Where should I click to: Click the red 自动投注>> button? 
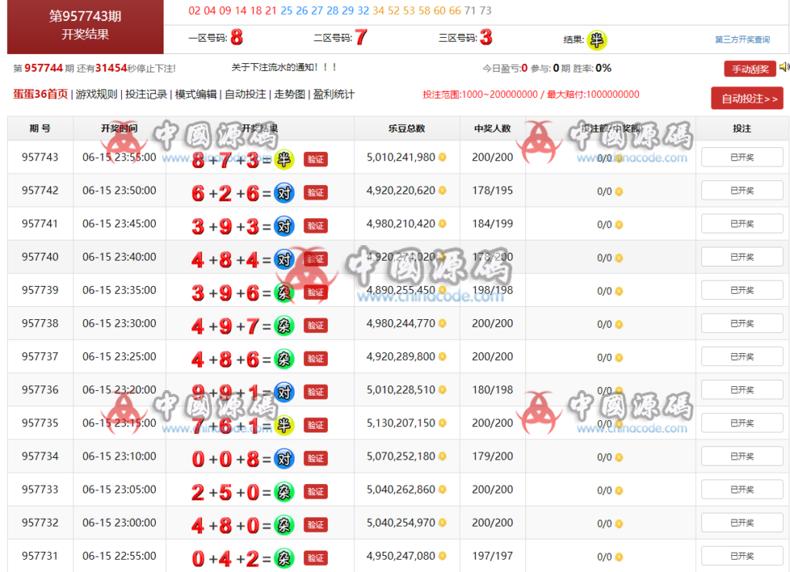tap(747, 98)
